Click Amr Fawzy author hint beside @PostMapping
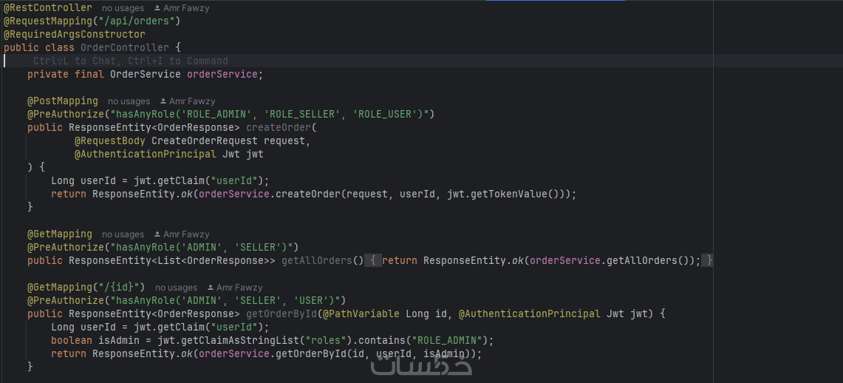This screenshot has width=843, height=383. pyautogui.click(x=188, y=101)
